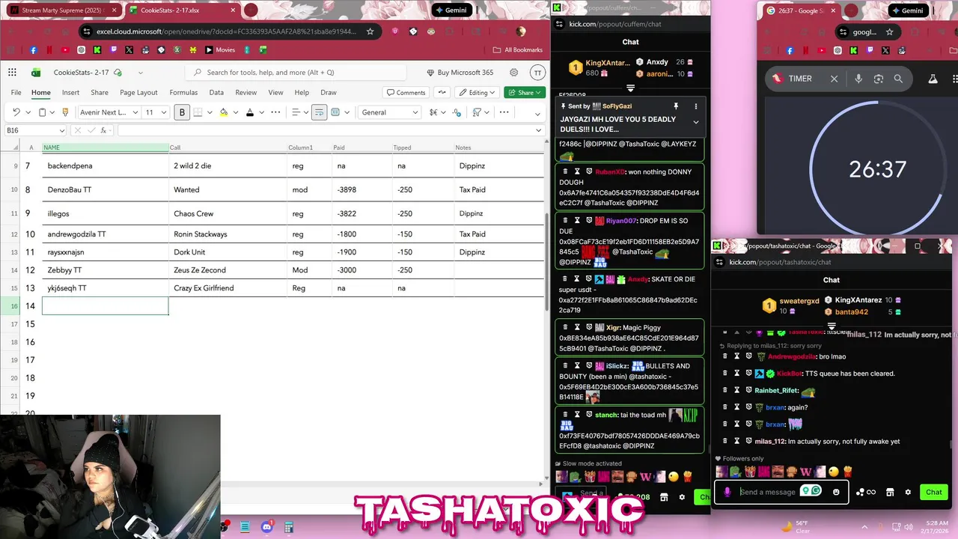This screenshot has height=539, width=958.
Task: Click the text alignment icon
Action: (295, 112)
